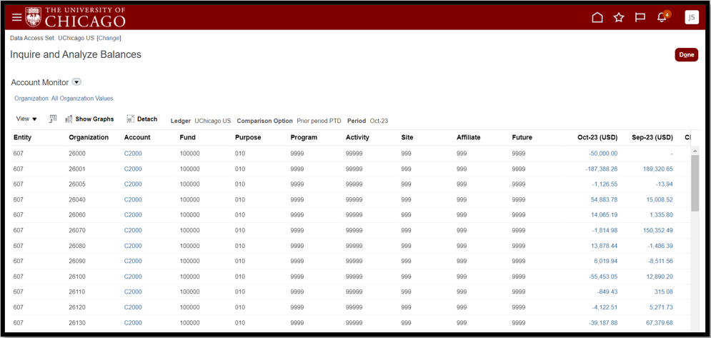This screenshot has height=338, width=711.
Task: Open C2000 account link for organization 26000
Action: coord(133,154)
